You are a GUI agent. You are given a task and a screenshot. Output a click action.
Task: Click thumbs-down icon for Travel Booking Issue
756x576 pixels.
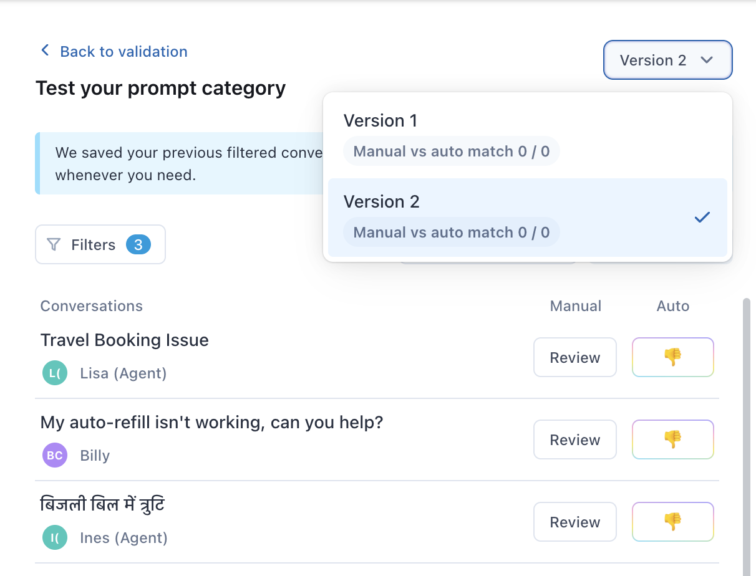[x=672, y=357]
